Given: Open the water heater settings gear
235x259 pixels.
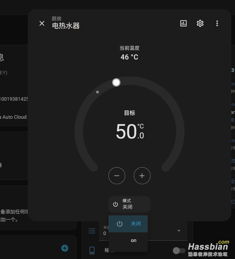Looking at the screenshot, I should click(x=200, y=23).
